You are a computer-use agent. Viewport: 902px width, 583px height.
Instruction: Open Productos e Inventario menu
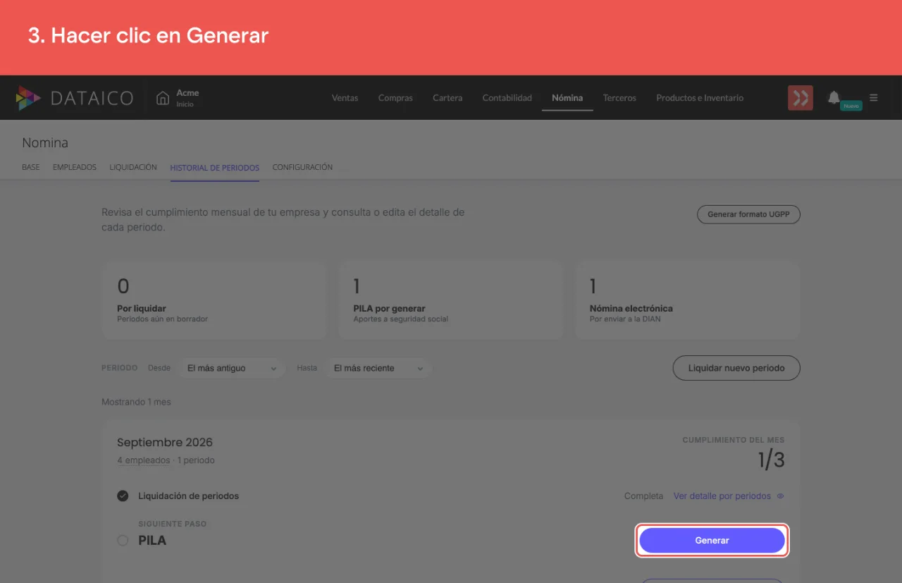[x=700, y=98]
